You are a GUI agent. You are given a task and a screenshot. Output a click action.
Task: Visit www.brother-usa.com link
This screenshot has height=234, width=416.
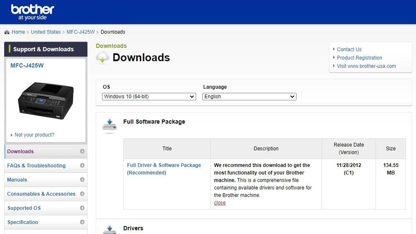click(x=366, y=66)
